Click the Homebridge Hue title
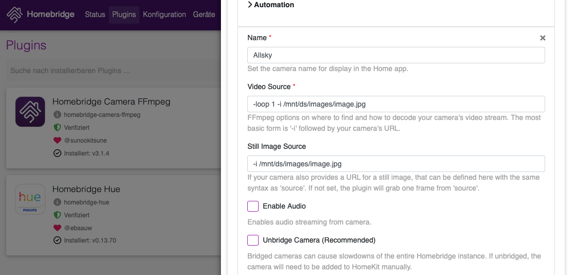Screen dimensions: 572x275 pos(86,189)
